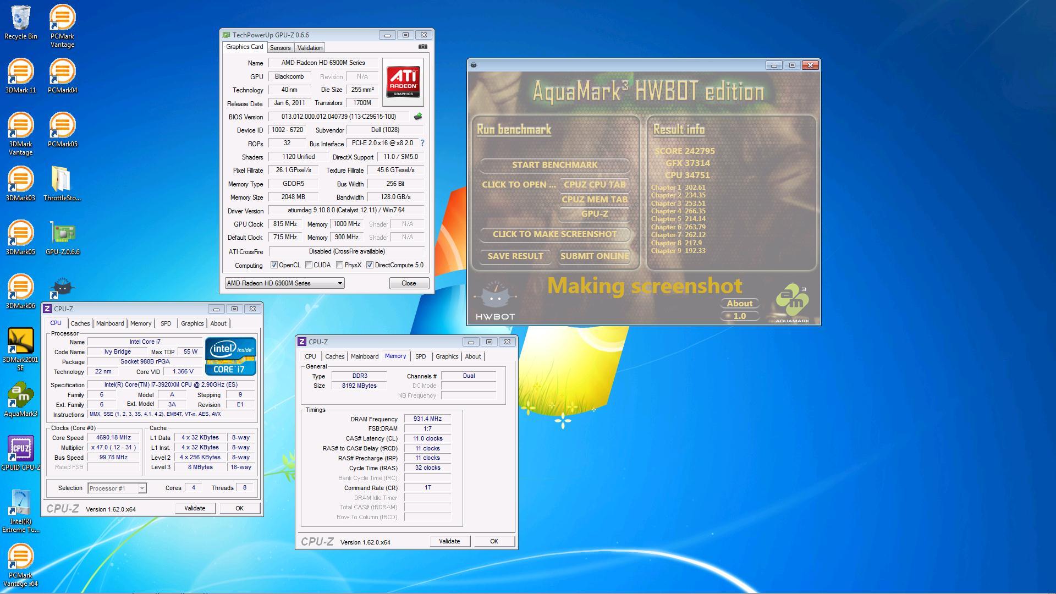Click the 1.0 version button in AquaMark
1056x594 pixels.
tap(740, 316)
